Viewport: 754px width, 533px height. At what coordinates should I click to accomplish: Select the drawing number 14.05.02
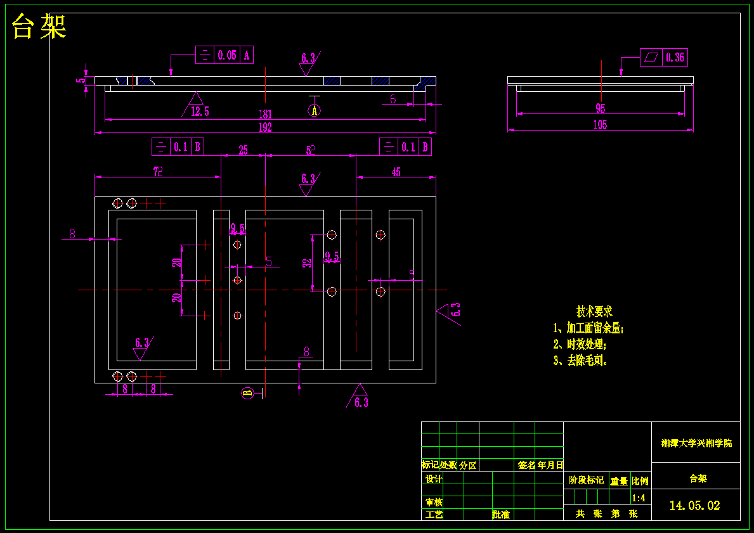point(695,506)
